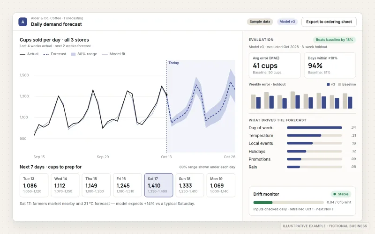The height and width of the screenshot is (234, 375).
Task: Click the Beats baseline by 18% badge
Action: pyautogui.click(x=334, y=40)
